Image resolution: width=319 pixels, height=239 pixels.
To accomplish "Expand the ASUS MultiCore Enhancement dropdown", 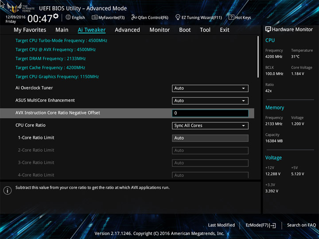I will 210,101.
